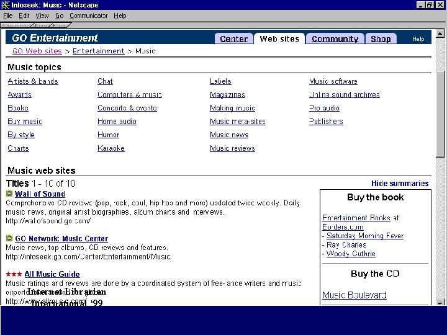This screenshot has width=447, height=335.
Task: Open the Ray Charles book link
Action: tap(346, 245)
